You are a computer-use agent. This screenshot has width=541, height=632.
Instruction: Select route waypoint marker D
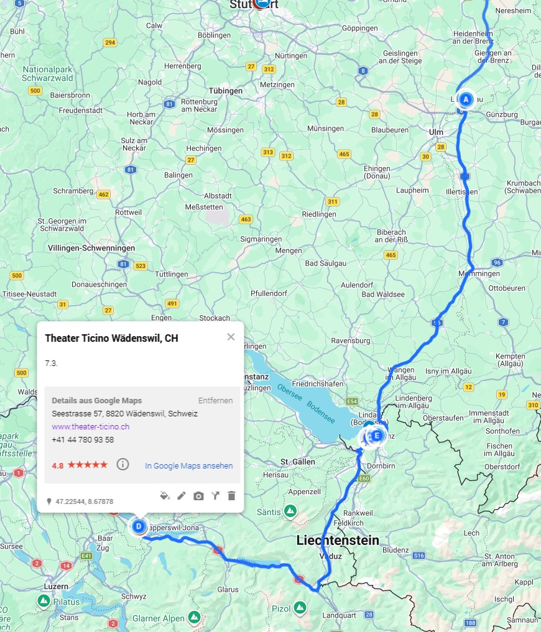coord(139,526)
